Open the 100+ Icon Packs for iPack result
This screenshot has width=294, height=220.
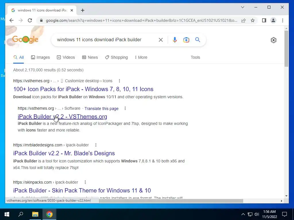pos(83,89)
